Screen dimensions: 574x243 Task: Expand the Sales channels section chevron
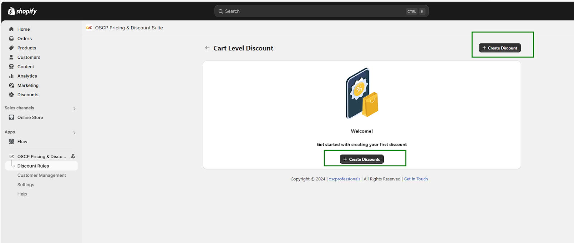[x=74, y=108]
